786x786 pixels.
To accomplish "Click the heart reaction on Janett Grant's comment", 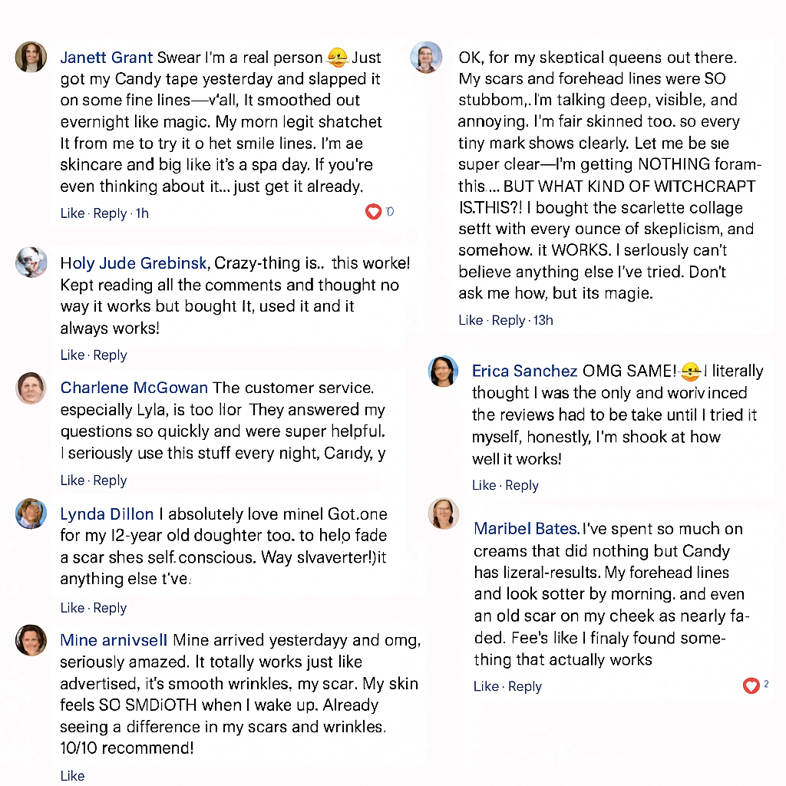I will (373, 212).
